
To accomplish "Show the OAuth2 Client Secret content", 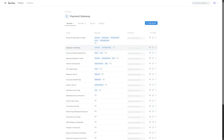I will tap(150, 64).
